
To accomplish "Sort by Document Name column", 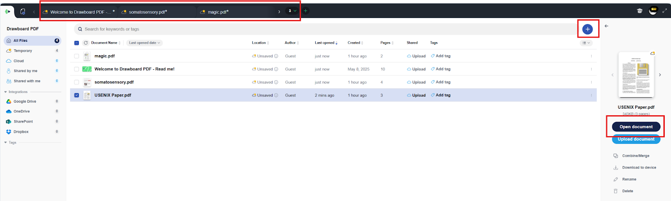I will point(106,43).
